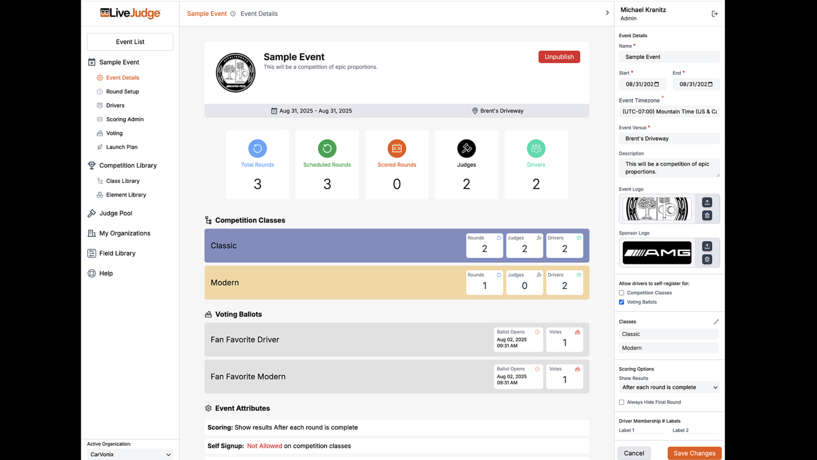Open the Modern competition class row
This screenshot has width=817, height=460.
[x=397, y=283]
